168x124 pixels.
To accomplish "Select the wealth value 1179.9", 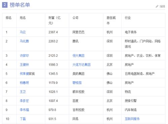I will pyautogui.click(x=53, y=83).
